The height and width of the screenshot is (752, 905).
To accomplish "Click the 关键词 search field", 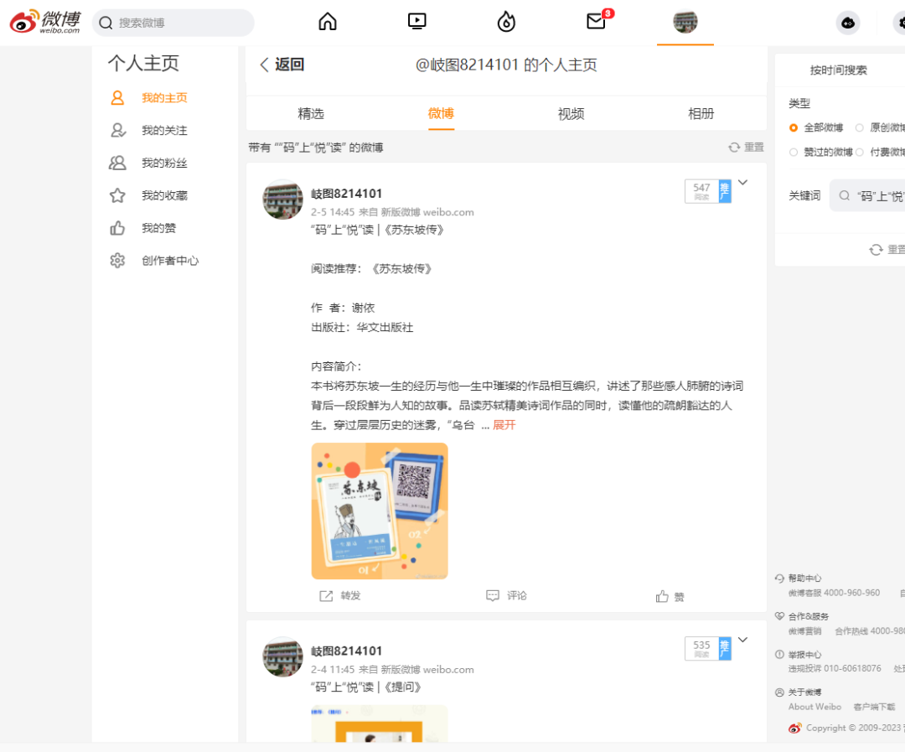I will (867, 196).
